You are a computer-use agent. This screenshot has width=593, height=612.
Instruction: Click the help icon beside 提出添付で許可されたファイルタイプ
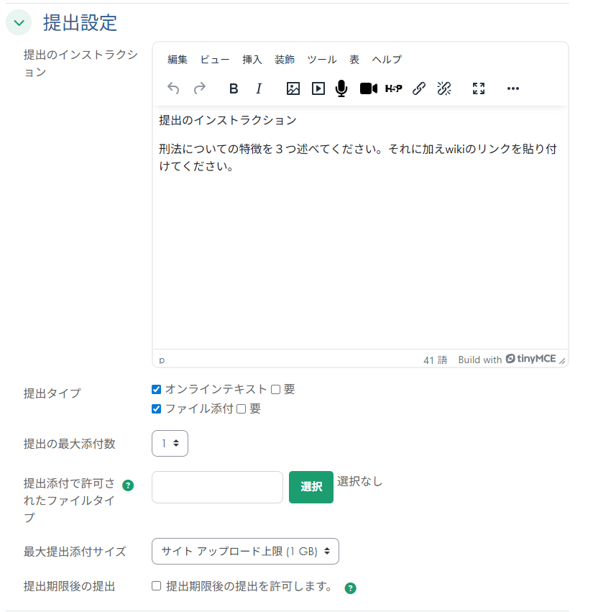tap(128, 485)
